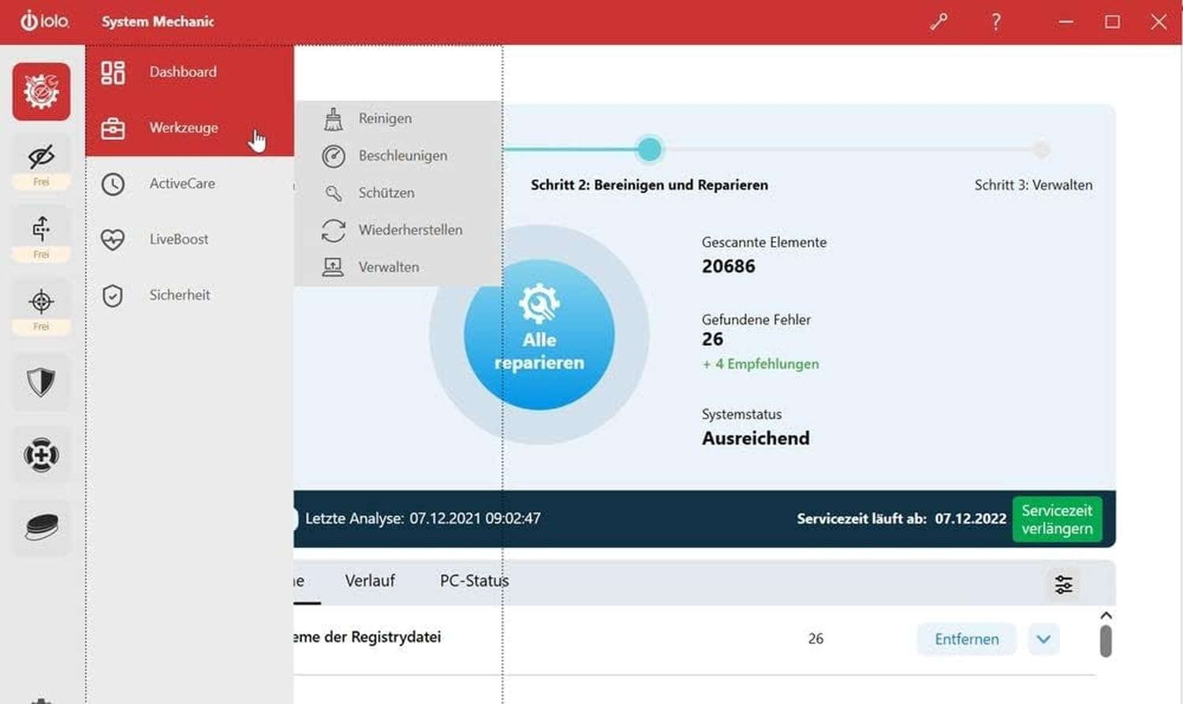The height and width of the screenshot is (704, 1183).
Task: Click the Werkzeuge toolbox icon
Action: (x=113, y=128)
